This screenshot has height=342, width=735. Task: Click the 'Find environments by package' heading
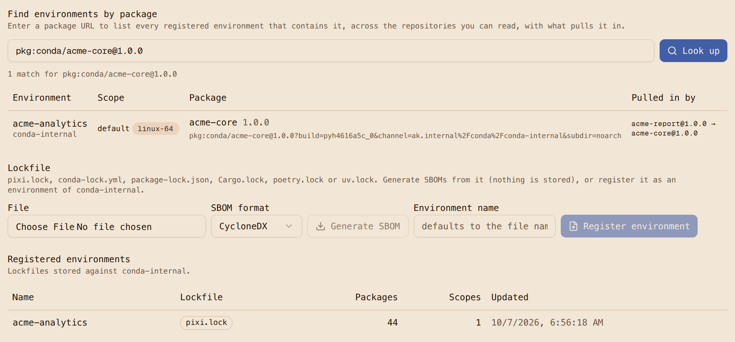point(82,14)
